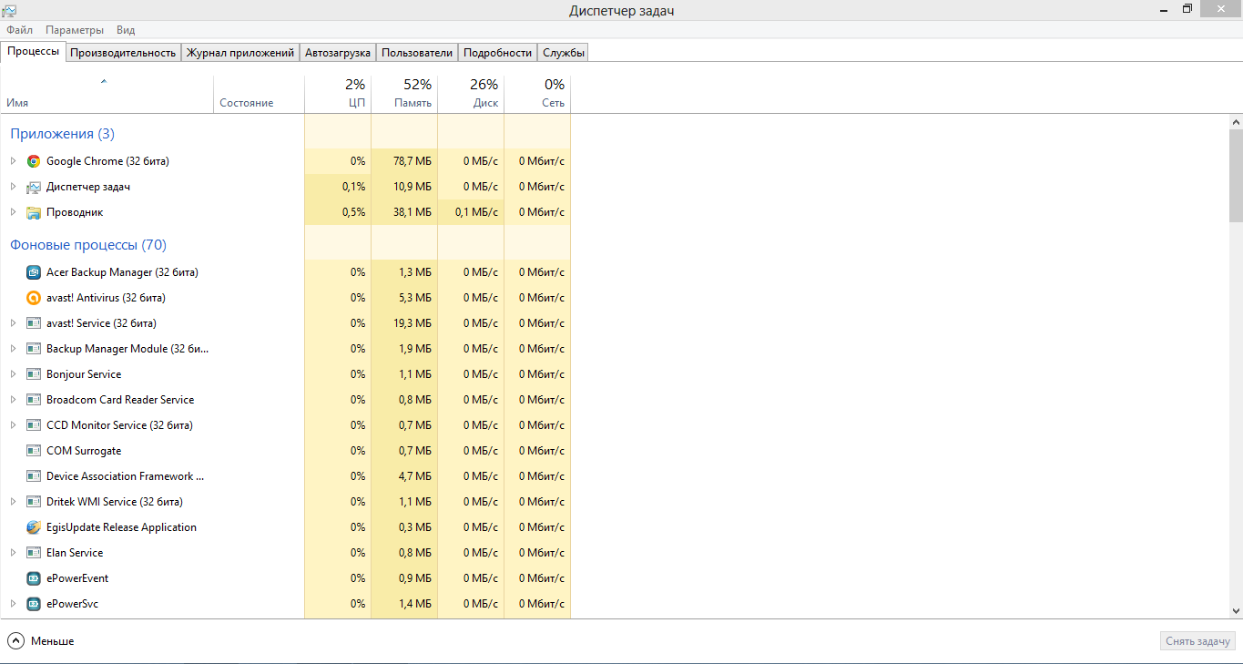
Task: Expand the CCD Monitor Service entry
Action: click(13, 425)
